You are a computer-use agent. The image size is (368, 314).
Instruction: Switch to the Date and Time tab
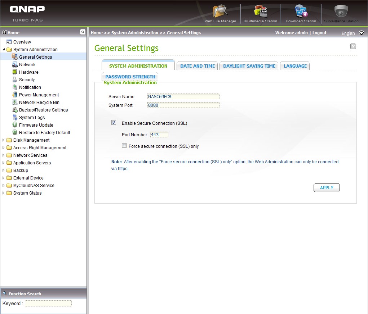[198, 66]
